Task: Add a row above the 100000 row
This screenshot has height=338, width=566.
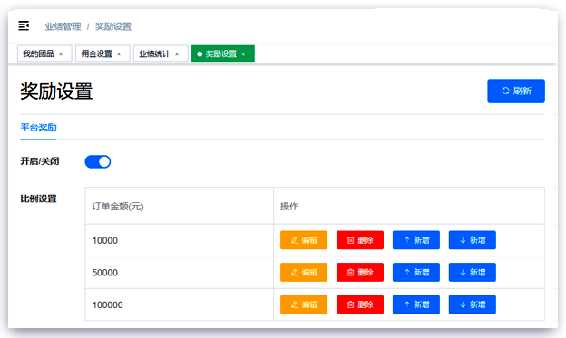Action: [x=416, y=304]
